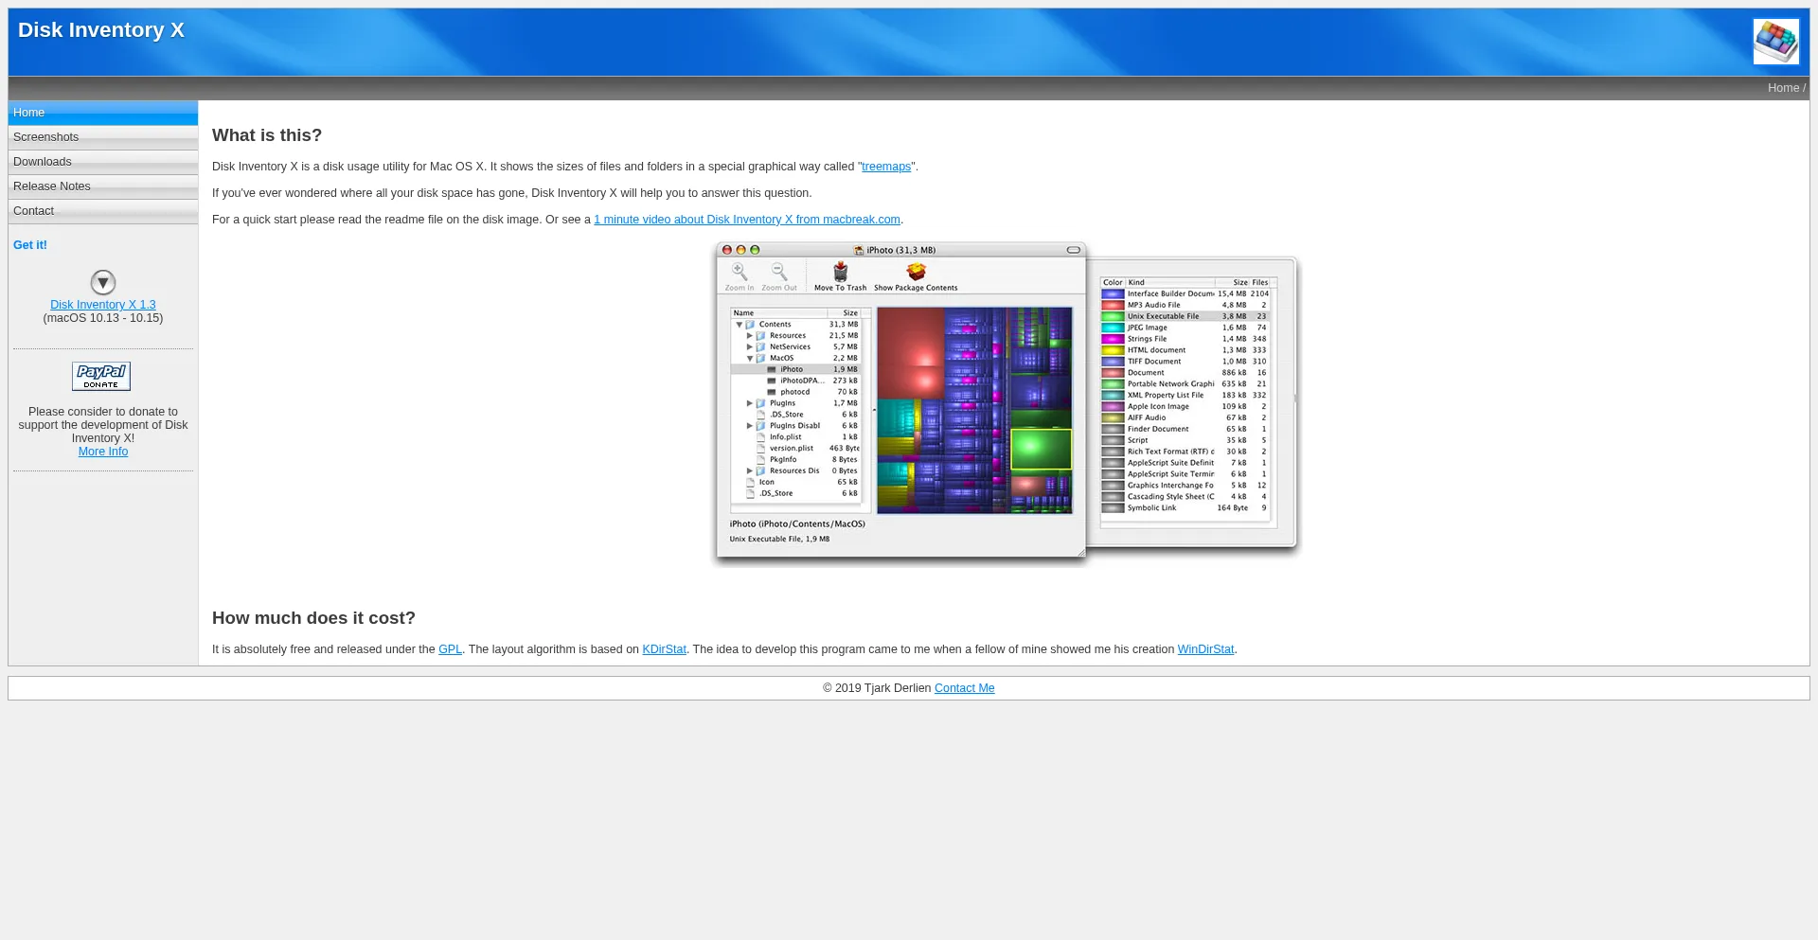Click the yellow HTML document color swatch
This screenshot has height=940, width=1818.
pos(1113,350)
